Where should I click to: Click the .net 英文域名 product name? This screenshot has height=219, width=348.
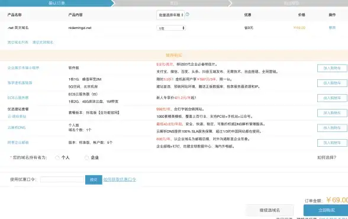pos(18,28)
